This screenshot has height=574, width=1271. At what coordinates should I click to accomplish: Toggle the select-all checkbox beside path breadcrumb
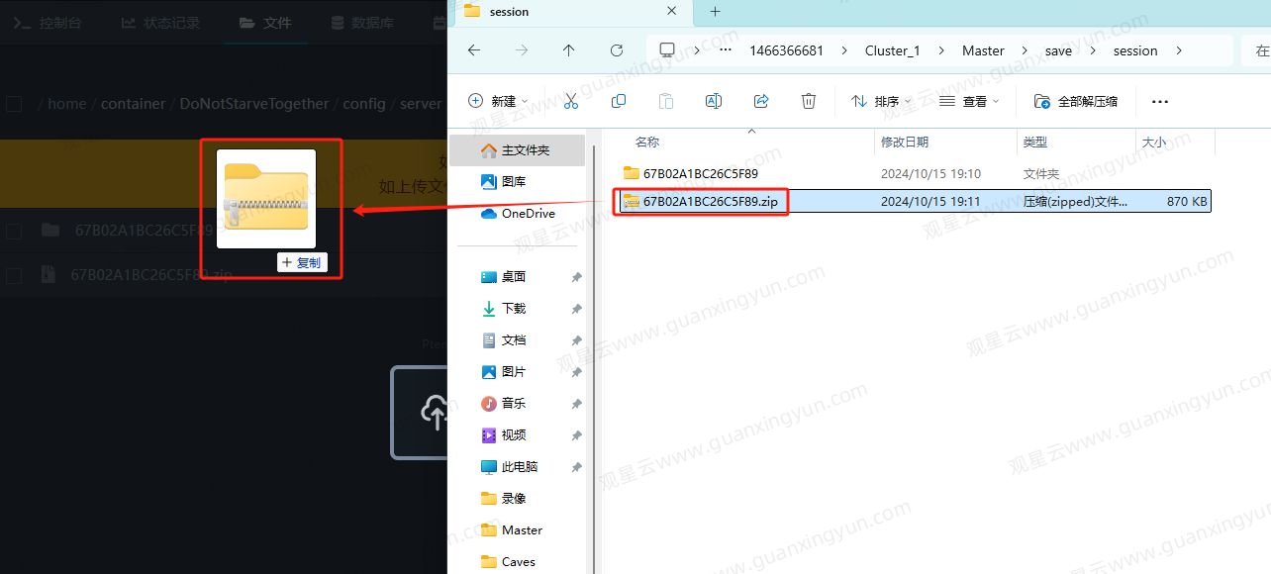[14, 104]
